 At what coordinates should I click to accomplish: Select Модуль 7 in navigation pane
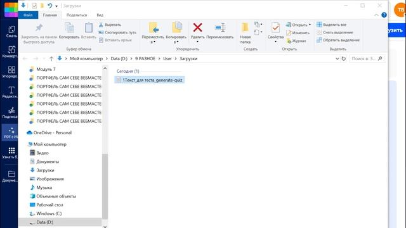[46, 69]
